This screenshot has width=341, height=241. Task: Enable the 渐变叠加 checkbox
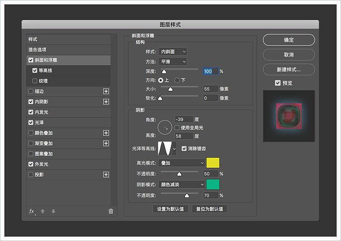pyautogui.click(x=31, y=143)
